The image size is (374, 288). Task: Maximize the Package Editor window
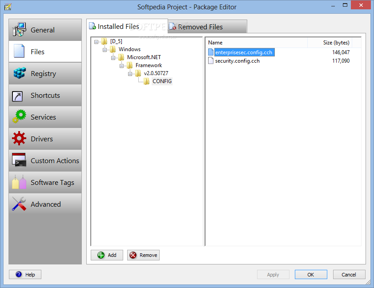tap(345, 5)
